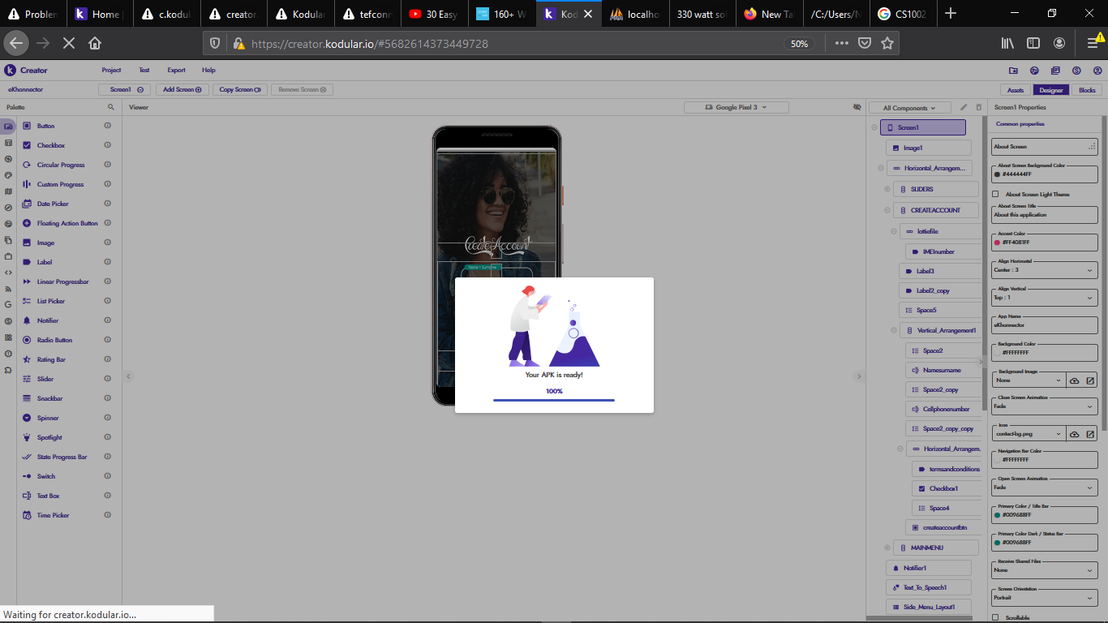Click the Accent Color #FF4081FF swatch
The width and height of the screenshot is (1108, 623).
click(997, 243)
